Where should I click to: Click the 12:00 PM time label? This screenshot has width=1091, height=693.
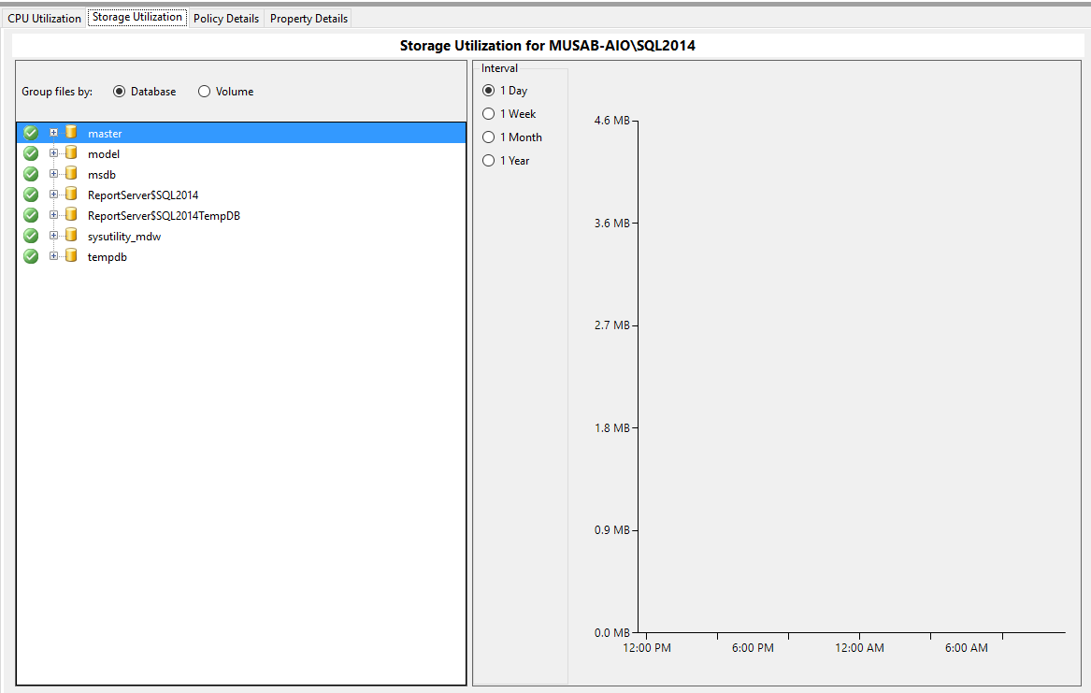point(647,648)
